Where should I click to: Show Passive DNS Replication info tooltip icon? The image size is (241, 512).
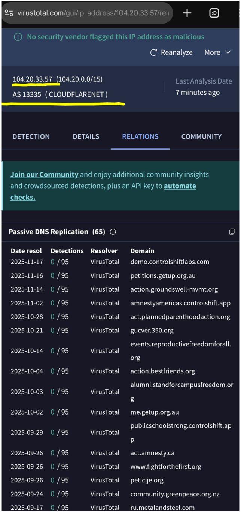(x=113, y=232)
